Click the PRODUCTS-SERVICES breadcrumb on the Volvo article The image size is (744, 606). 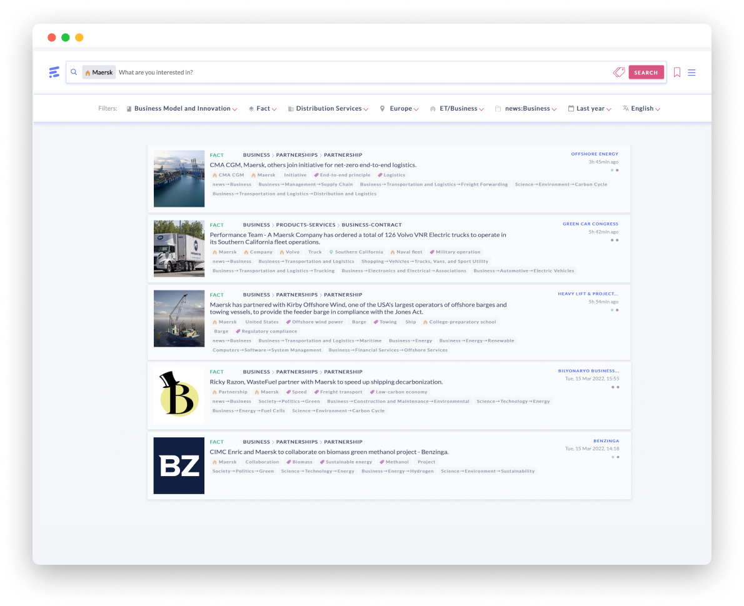coord(306,224)
